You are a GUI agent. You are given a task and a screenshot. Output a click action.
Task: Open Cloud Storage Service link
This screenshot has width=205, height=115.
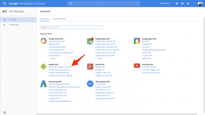coord(57,47)
